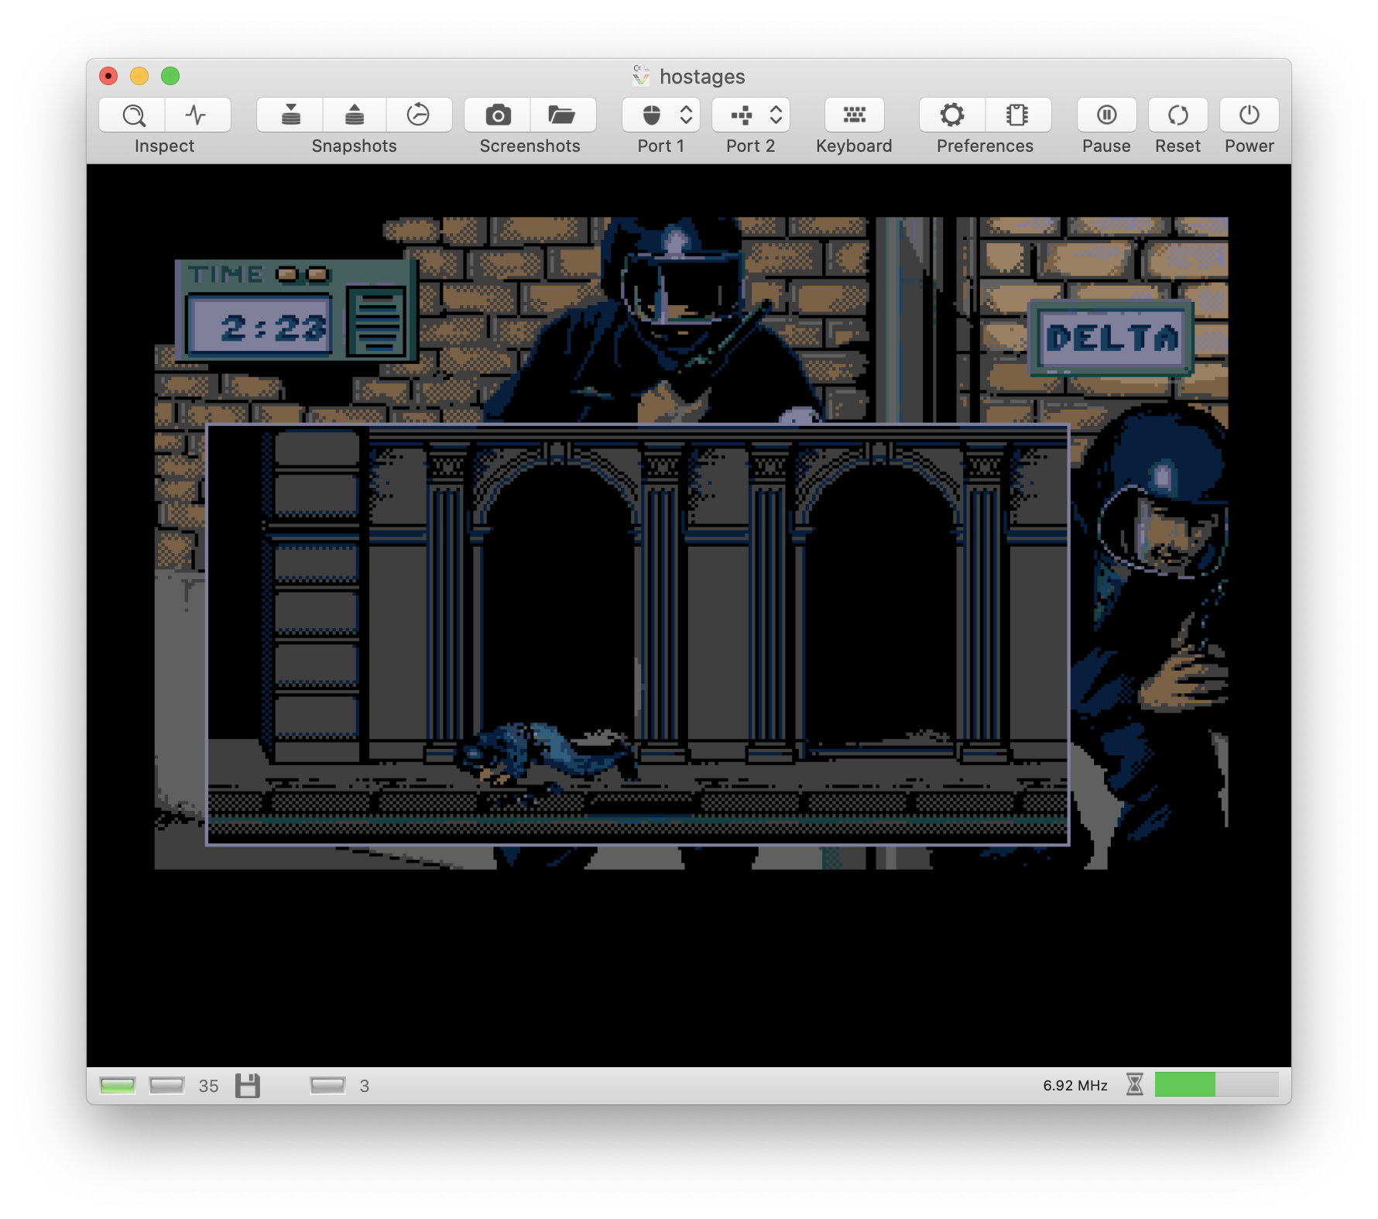Image resolution: width=1378 pixels, height=1219 pixels.
Task: Capture a screenshot with the camera icon
Action: point(498,115)
